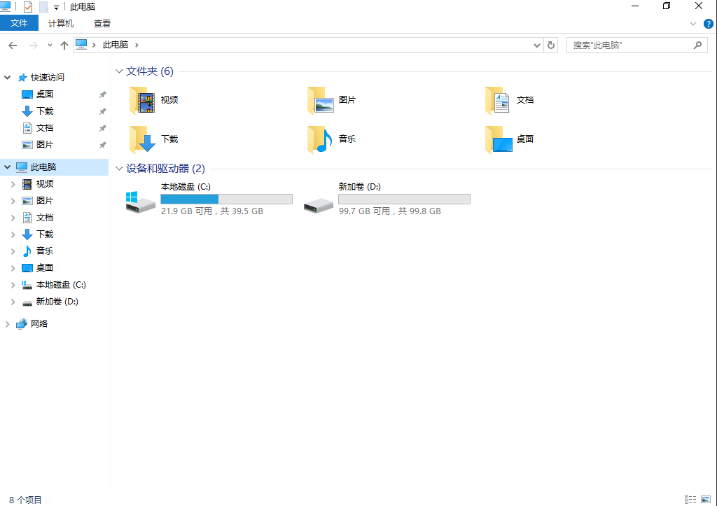This screenshot has width=717, height=506.
Task: Click the 8 个项目 status text
Action: point(26,500)
